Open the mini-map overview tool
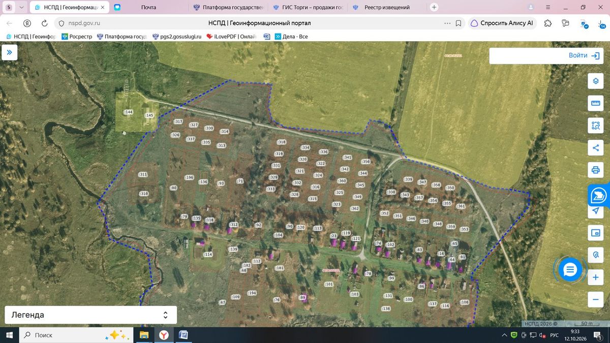 pyautogui.click(x=595, y=233)
